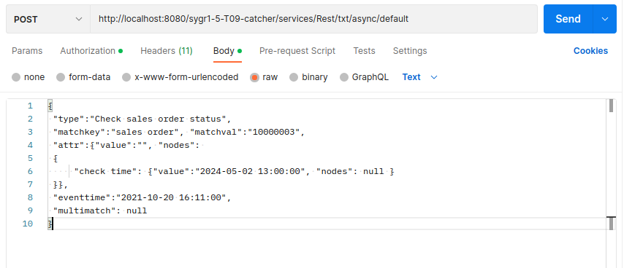Click the editor vertical scrollbar thumb
This screenshot has height=268, width=624.
(x=612, y=106)
